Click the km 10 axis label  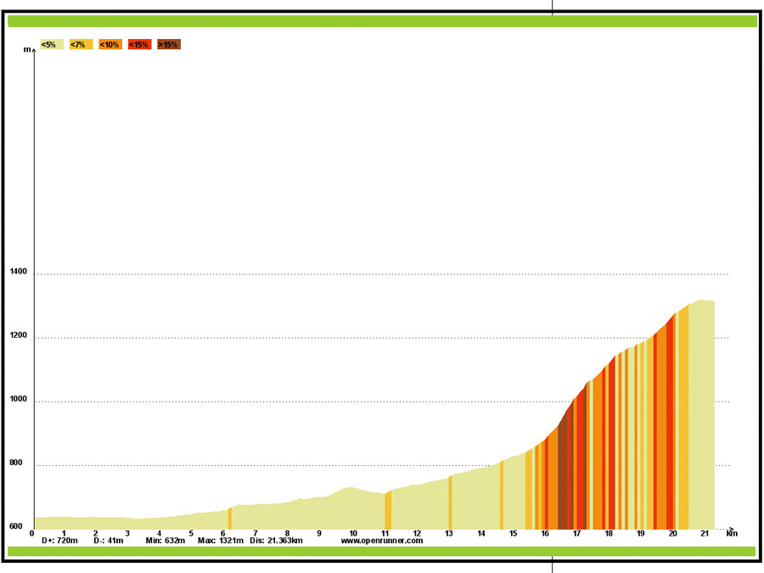353,534
